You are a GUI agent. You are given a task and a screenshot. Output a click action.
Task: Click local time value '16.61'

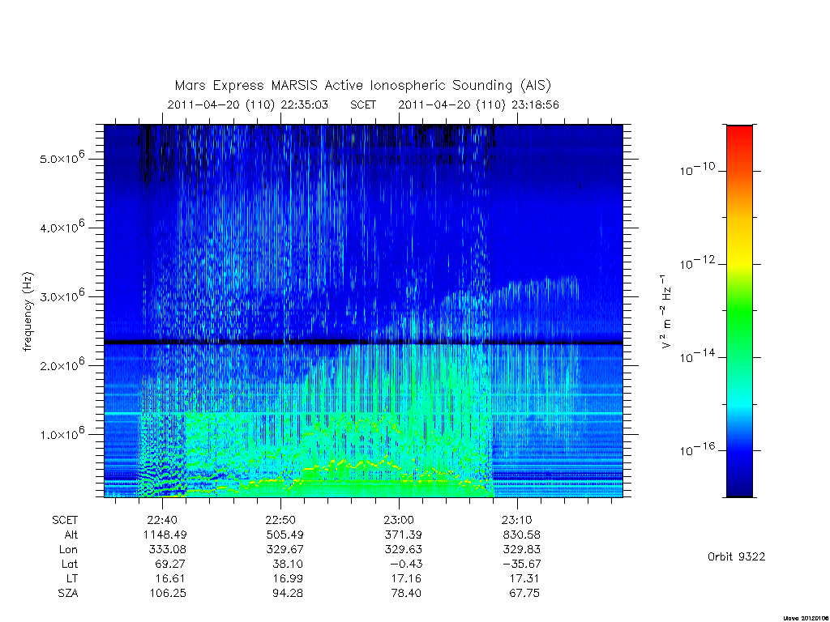171,578
